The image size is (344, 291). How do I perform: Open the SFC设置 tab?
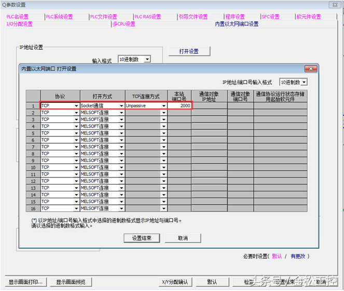click(x=270, y=17)
